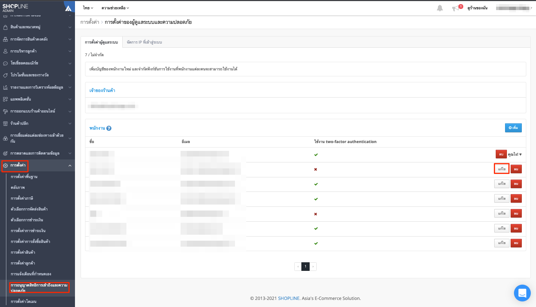Click the SHOPLINE link in the footer
The width and height of the screenshot is (536, 307).
(x=289, y=298)
